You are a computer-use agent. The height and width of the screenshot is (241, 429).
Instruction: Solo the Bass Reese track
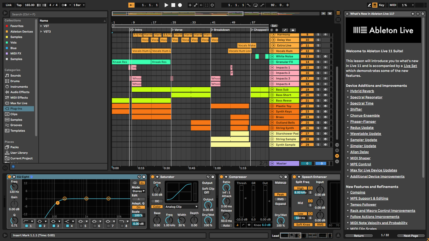(318, 100)
